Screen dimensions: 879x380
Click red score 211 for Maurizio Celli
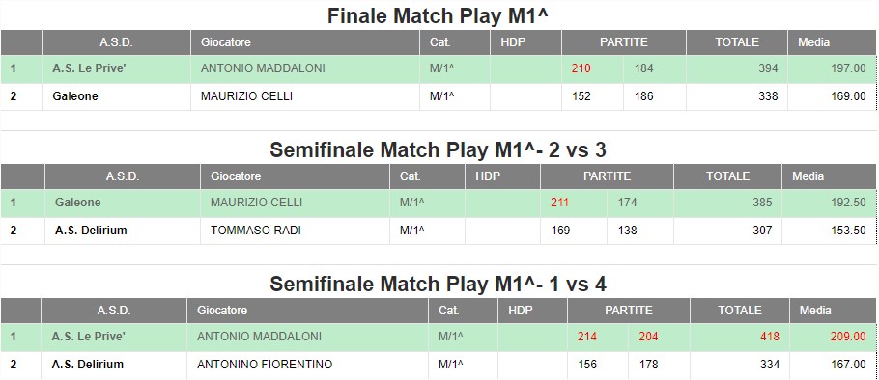(559, 202)
